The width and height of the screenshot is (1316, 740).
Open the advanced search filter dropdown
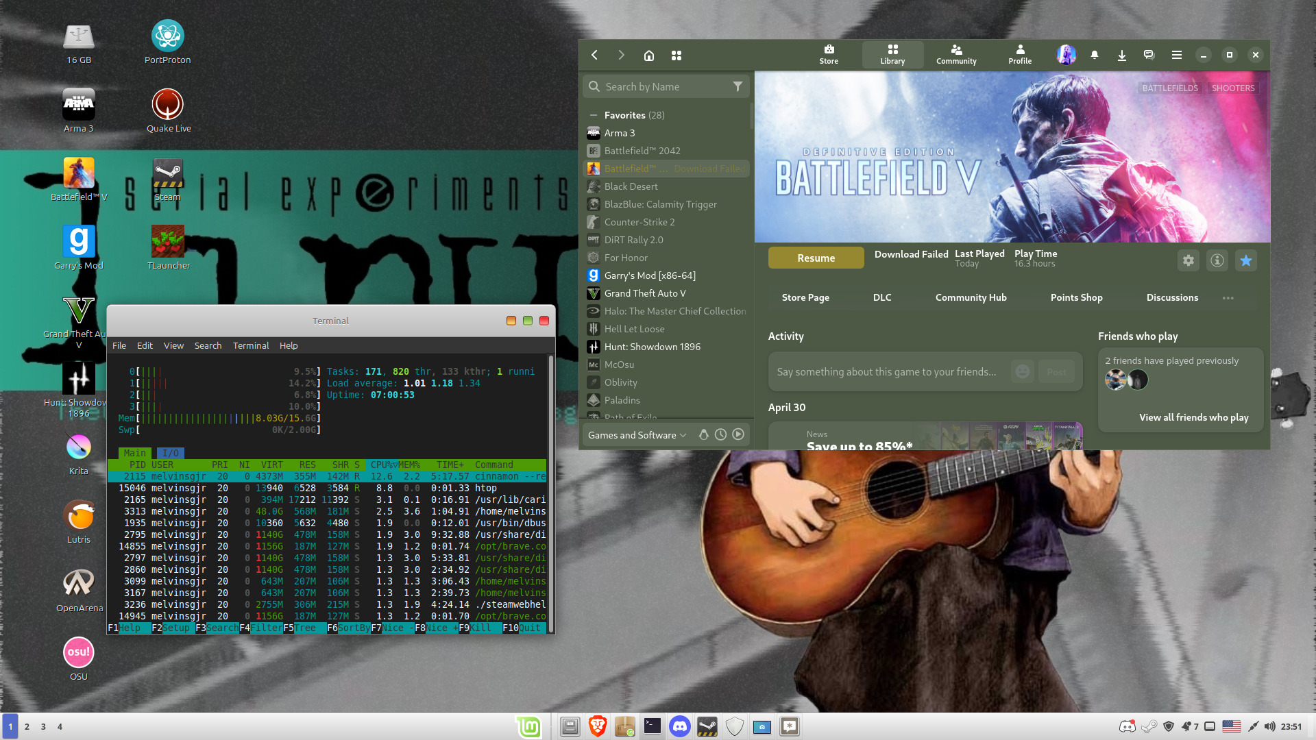(738, 86)
